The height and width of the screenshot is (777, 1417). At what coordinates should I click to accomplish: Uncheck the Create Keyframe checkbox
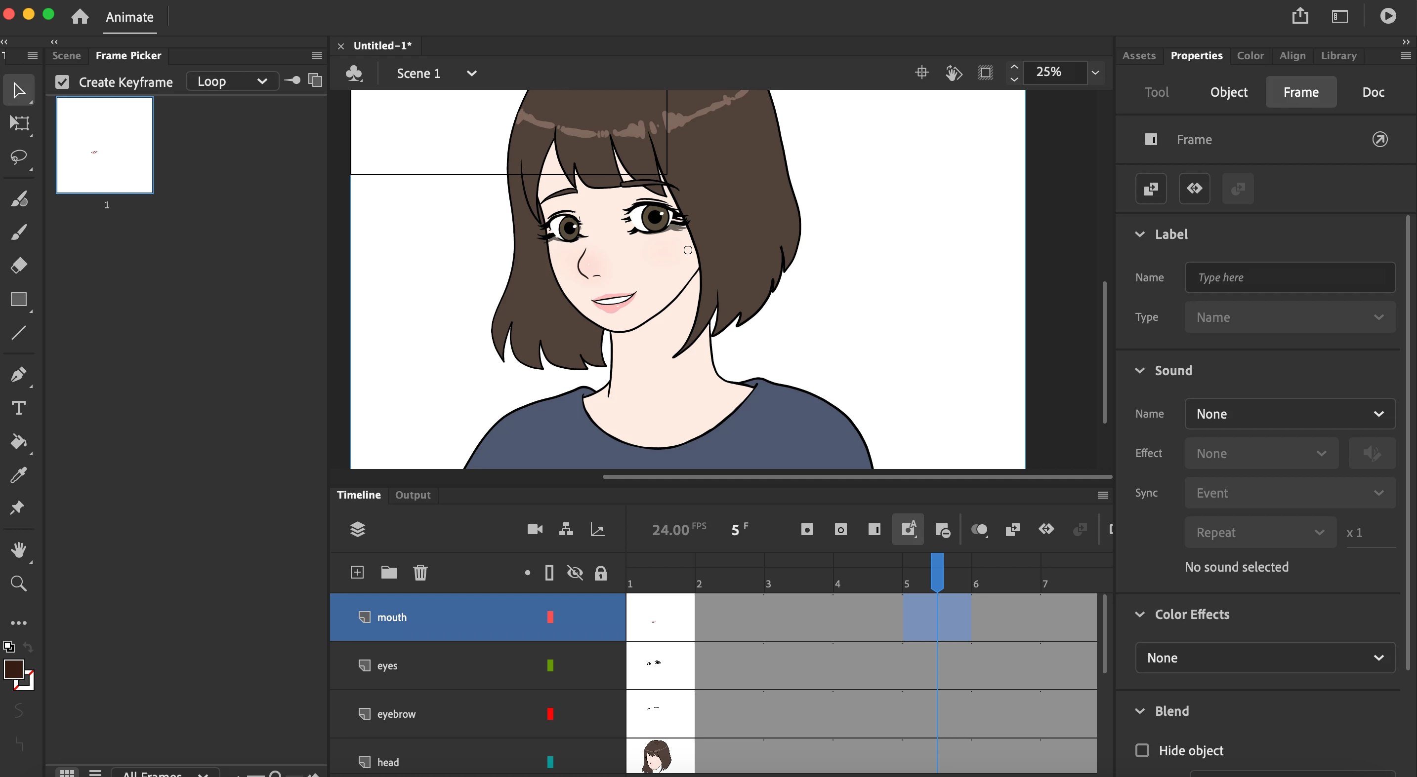pyautogui.click(x=62, y=82)
